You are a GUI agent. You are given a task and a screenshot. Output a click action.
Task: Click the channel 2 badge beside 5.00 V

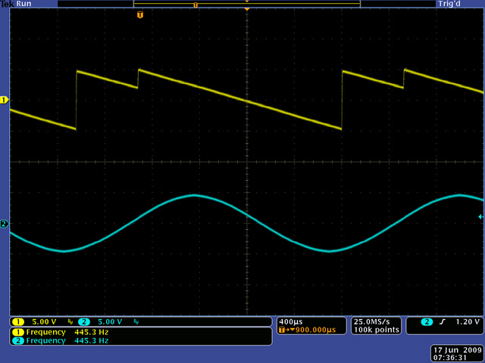[x=83, y=321]
